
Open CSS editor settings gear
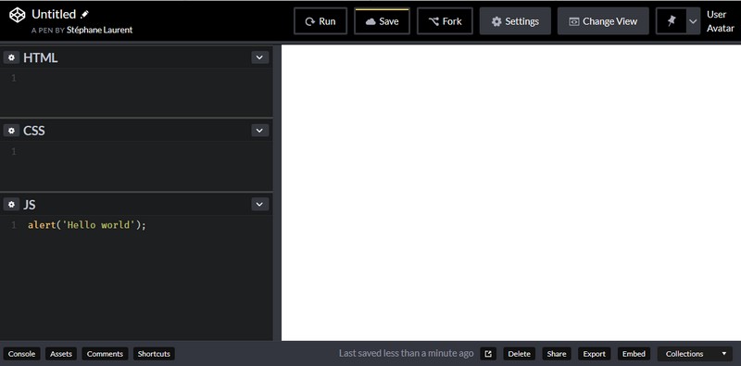[11, 131]
